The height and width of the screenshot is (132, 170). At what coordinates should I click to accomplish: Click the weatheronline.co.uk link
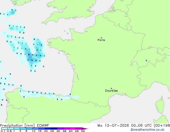(147, 130)
